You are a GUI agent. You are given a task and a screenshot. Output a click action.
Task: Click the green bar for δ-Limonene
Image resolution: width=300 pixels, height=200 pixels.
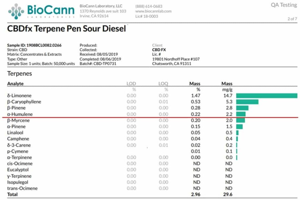pos(267,96)
